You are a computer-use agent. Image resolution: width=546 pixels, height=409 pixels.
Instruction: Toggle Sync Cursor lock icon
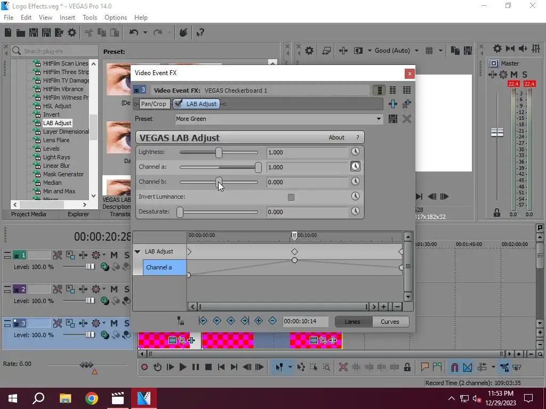(180, 321)
